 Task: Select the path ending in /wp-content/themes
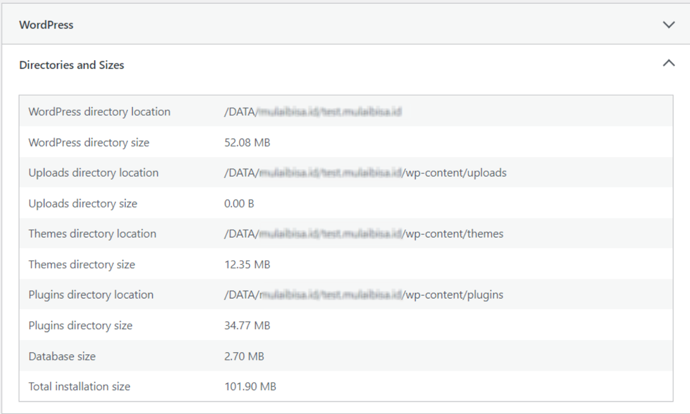[364, 234]
